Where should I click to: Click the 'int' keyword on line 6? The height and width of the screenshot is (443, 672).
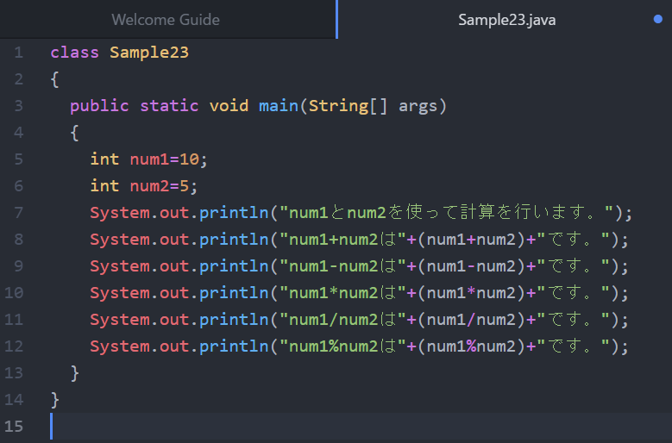click(x=104, y=186)
